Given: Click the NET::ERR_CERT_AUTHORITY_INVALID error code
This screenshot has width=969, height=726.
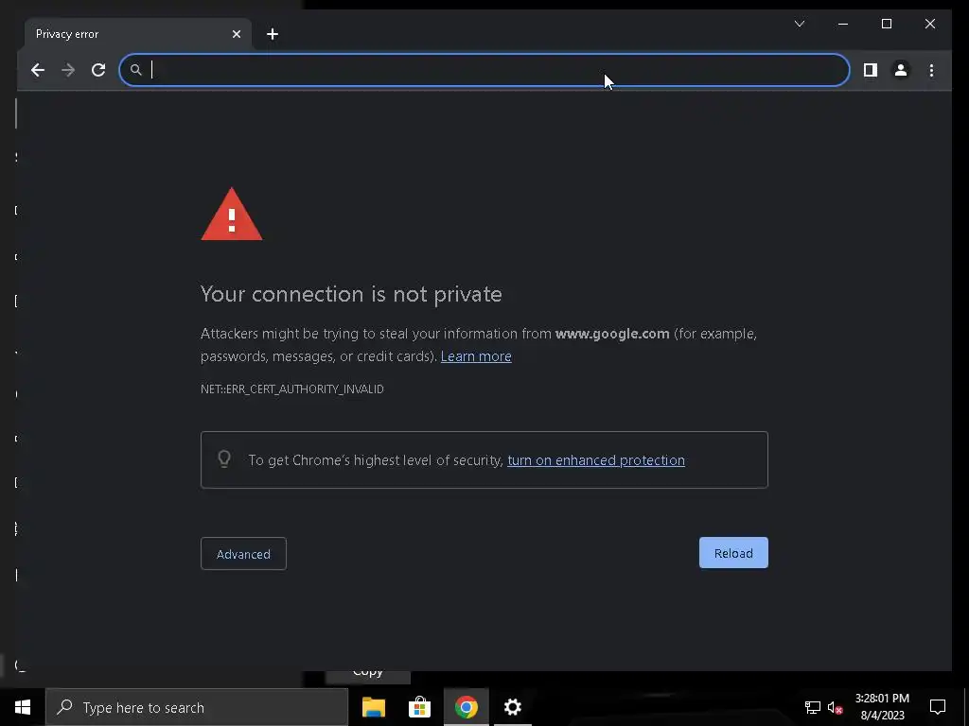Looking at the screenshot, I should pyautogui.click(x=292, y=389).
